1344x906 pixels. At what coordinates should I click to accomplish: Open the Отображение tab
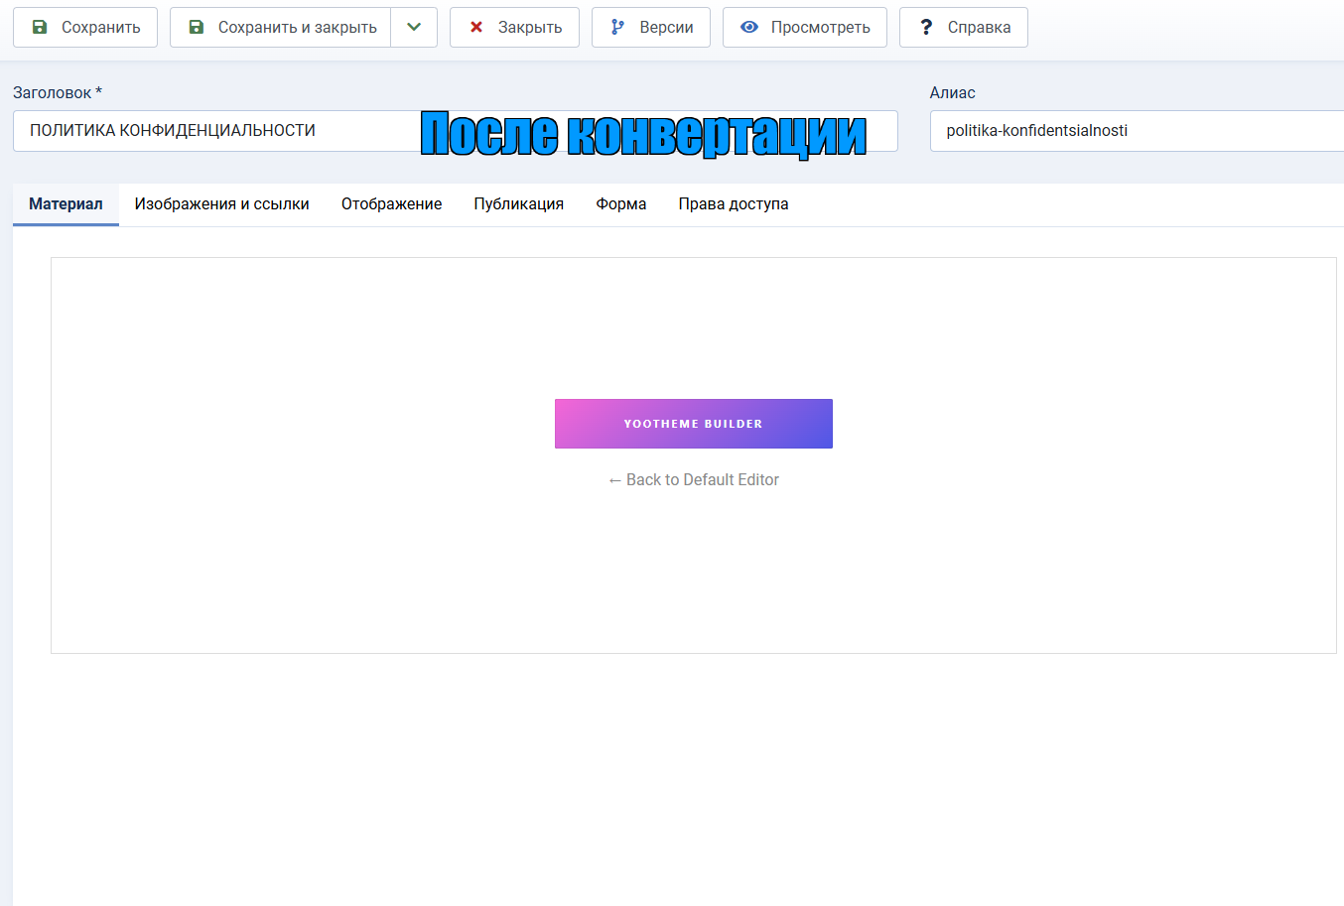tap(392, 204)
